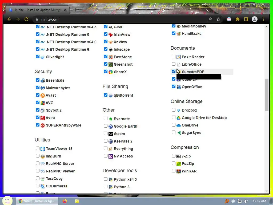Click the page vertical scrollbar thumb
This screenshot has width=273, height=205.
pos(267,95)
